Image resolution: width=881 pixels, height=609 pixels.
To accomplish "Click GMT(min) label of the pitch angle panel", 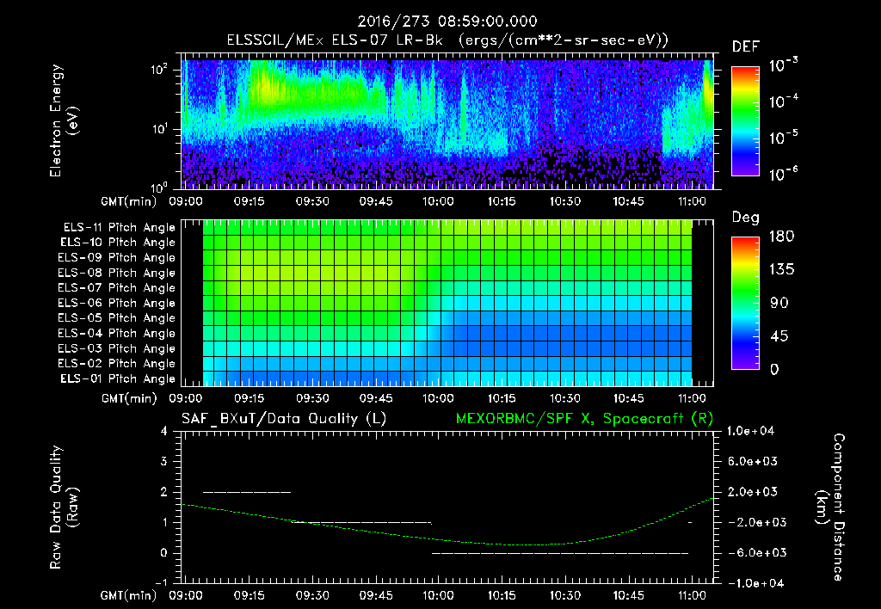I will pos(129,398).
